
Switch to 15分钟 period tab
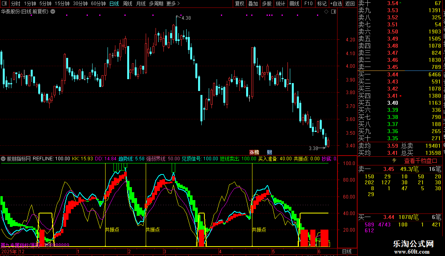(x=62, y=4)
